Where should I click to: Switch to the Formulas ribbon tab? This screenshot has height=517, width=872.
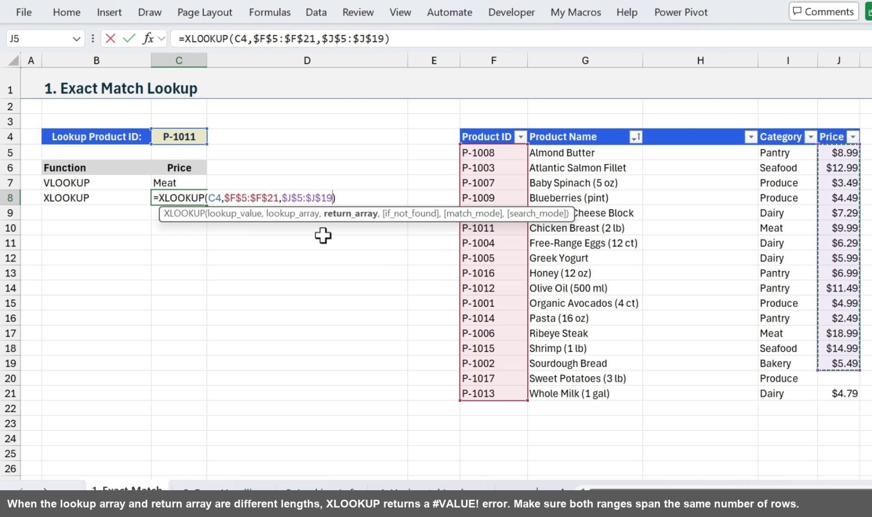tap(270, 12)
